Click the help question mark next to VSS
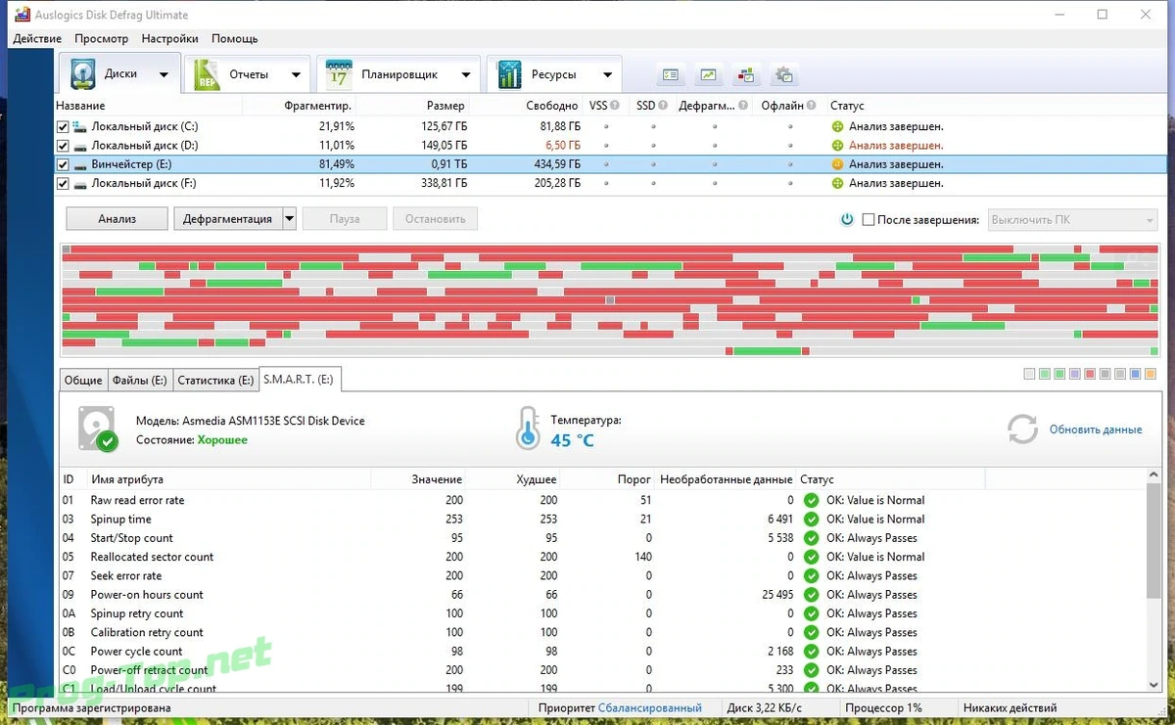Viewport: 1175px width, 725px height. (615, 106)
